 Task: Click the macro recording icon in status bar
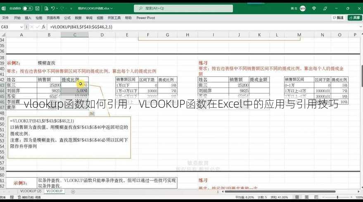coord(12,197)
